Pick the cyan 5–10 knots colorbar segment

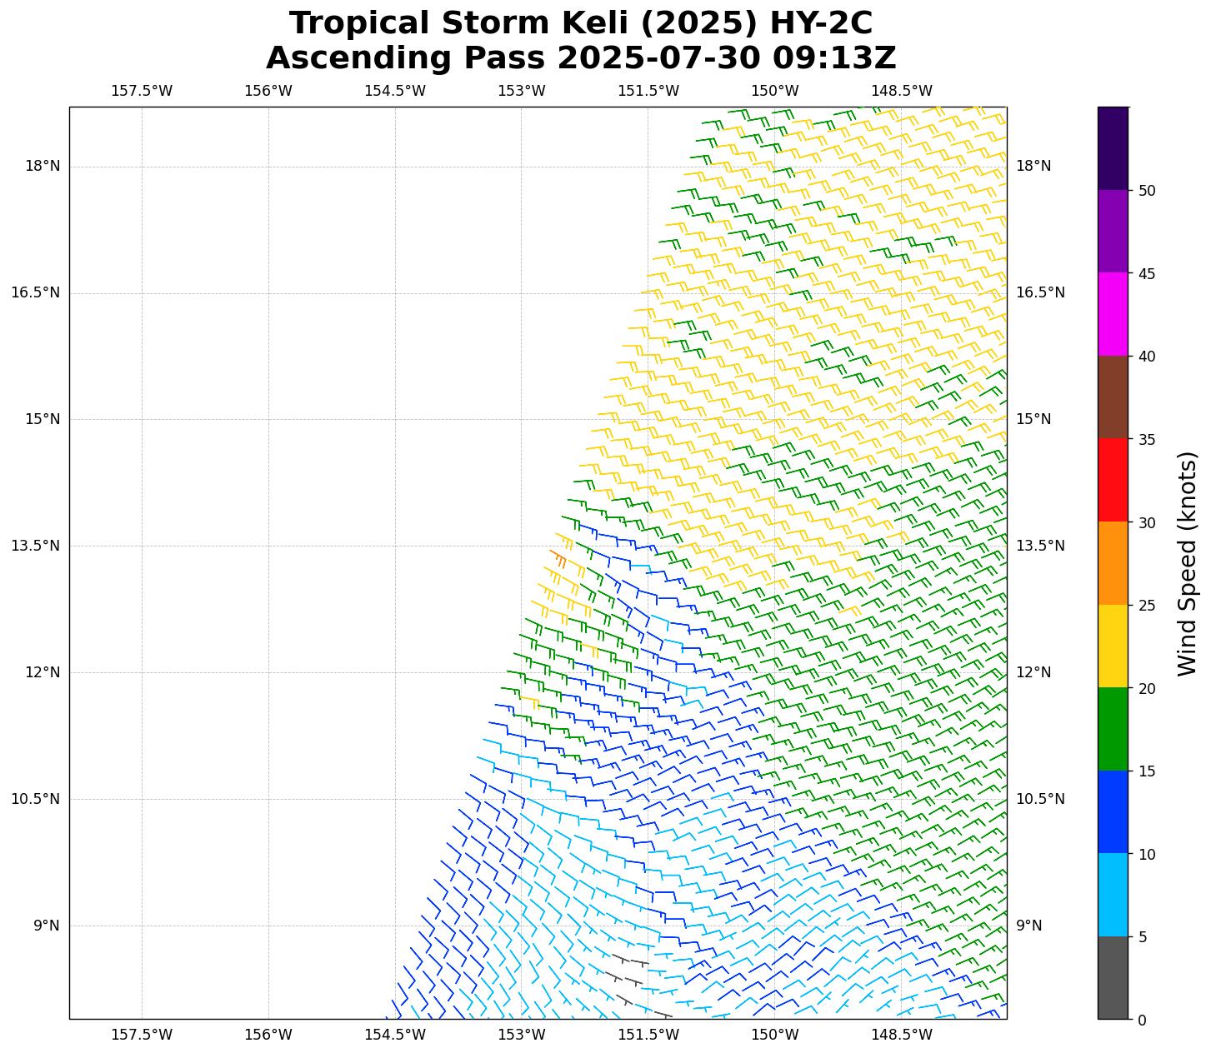pyautogui.click(x=1112, y=894)
